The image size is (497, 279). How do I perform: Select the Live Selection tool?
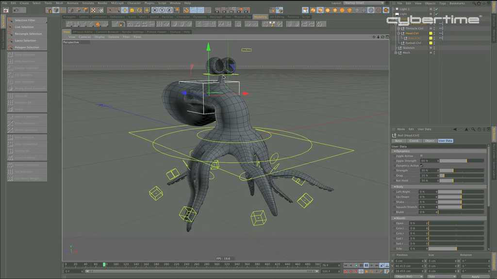coord(27,27)
